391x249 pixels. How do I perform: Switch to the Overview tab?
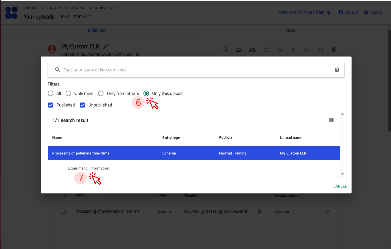pyautogui.click(x=97, y=31)
